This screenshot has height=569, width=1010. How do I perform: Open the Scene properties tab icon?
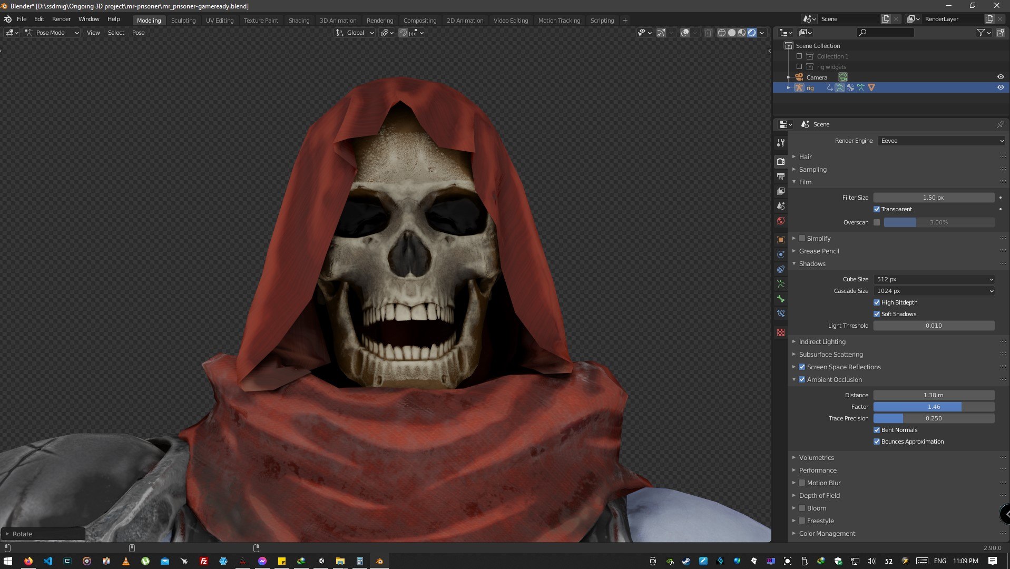pyautogui.click(x=781, y=206)
